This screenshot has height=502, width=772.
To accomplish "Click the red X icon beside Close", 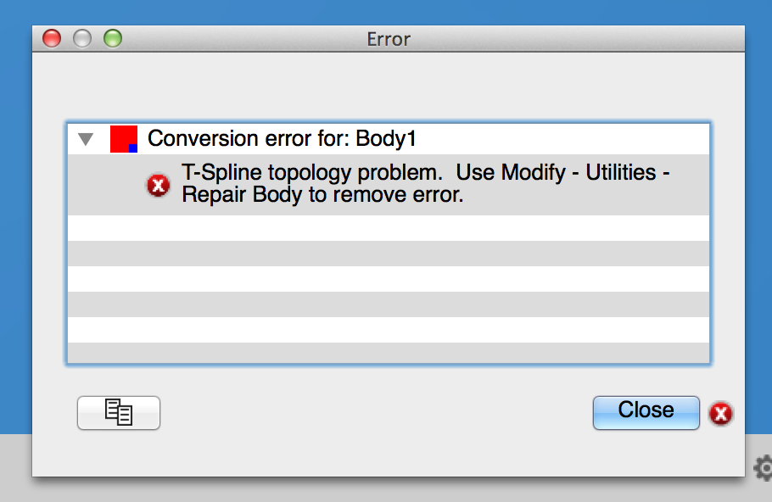I will click(720, 414).
